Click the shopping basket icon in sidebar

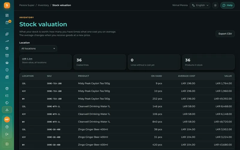click(x=7, y=63)
